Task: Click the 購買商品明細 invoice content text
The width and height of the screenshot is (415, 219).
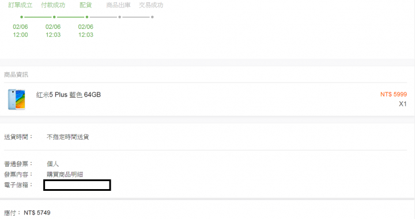Action: point(65,174)
